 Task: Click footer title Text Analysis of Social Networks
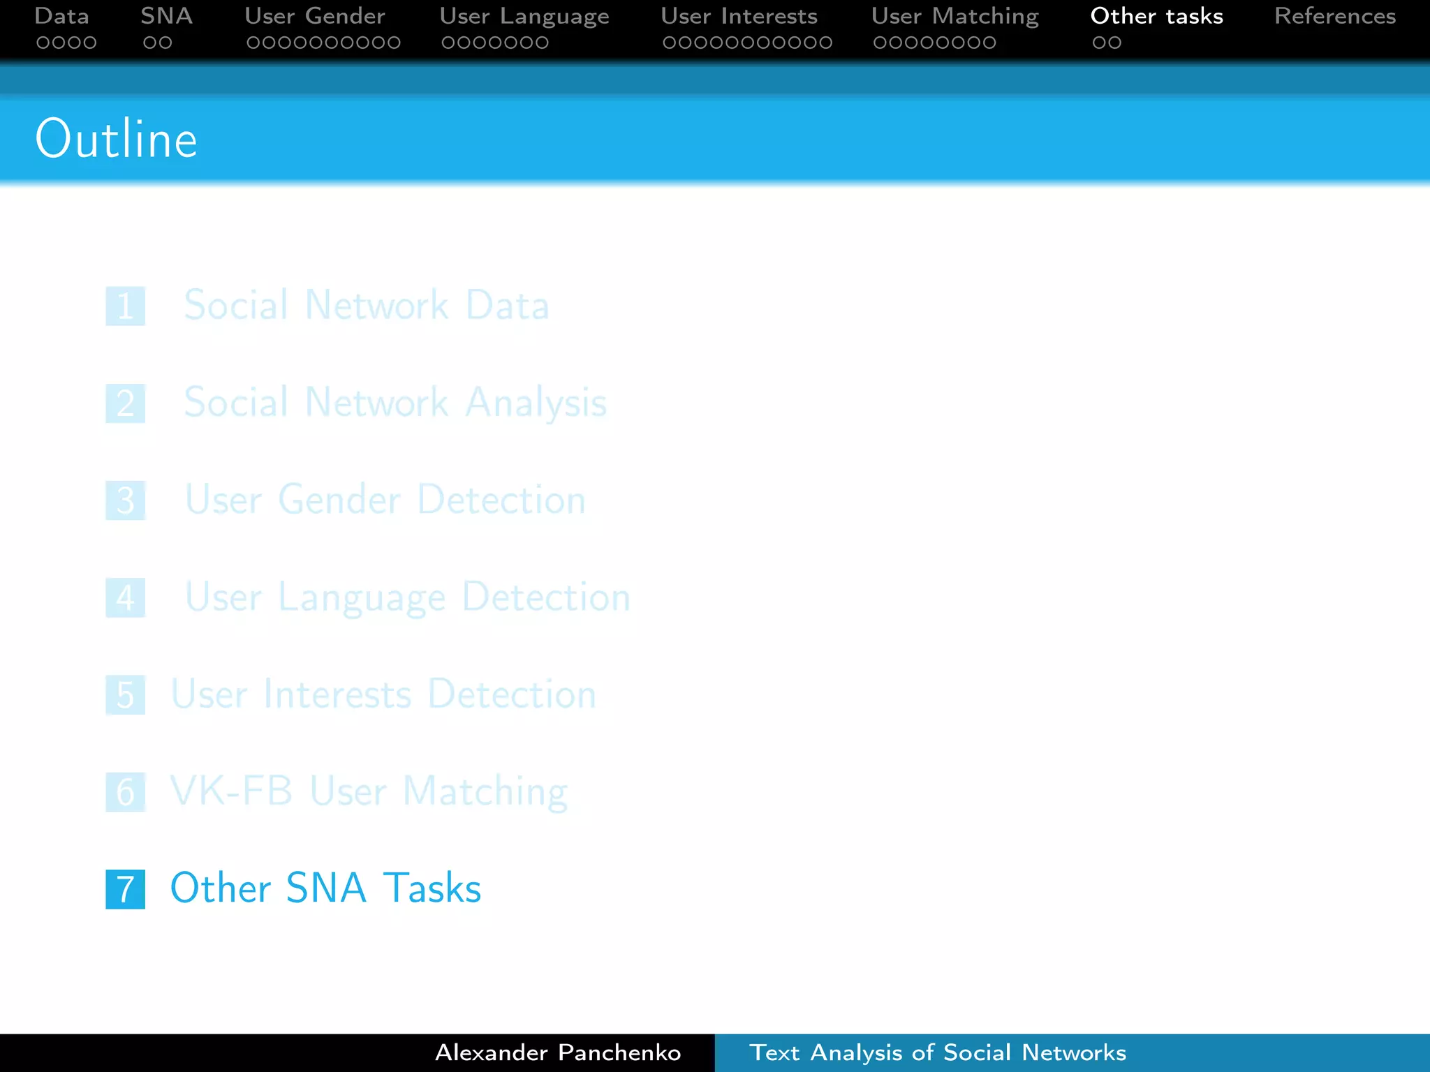click(938, 1052)
